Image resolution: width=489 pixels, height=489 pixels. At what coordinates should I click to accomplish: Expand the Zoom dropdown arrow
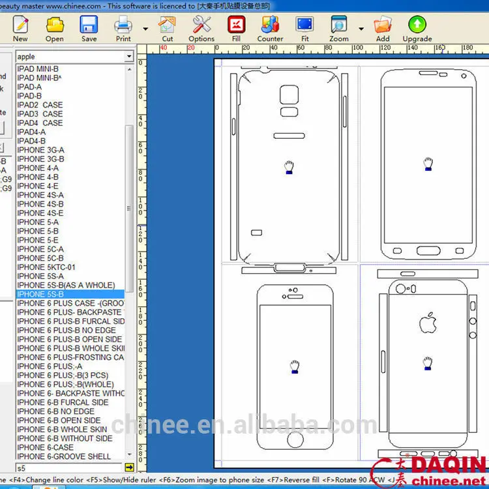361,29
